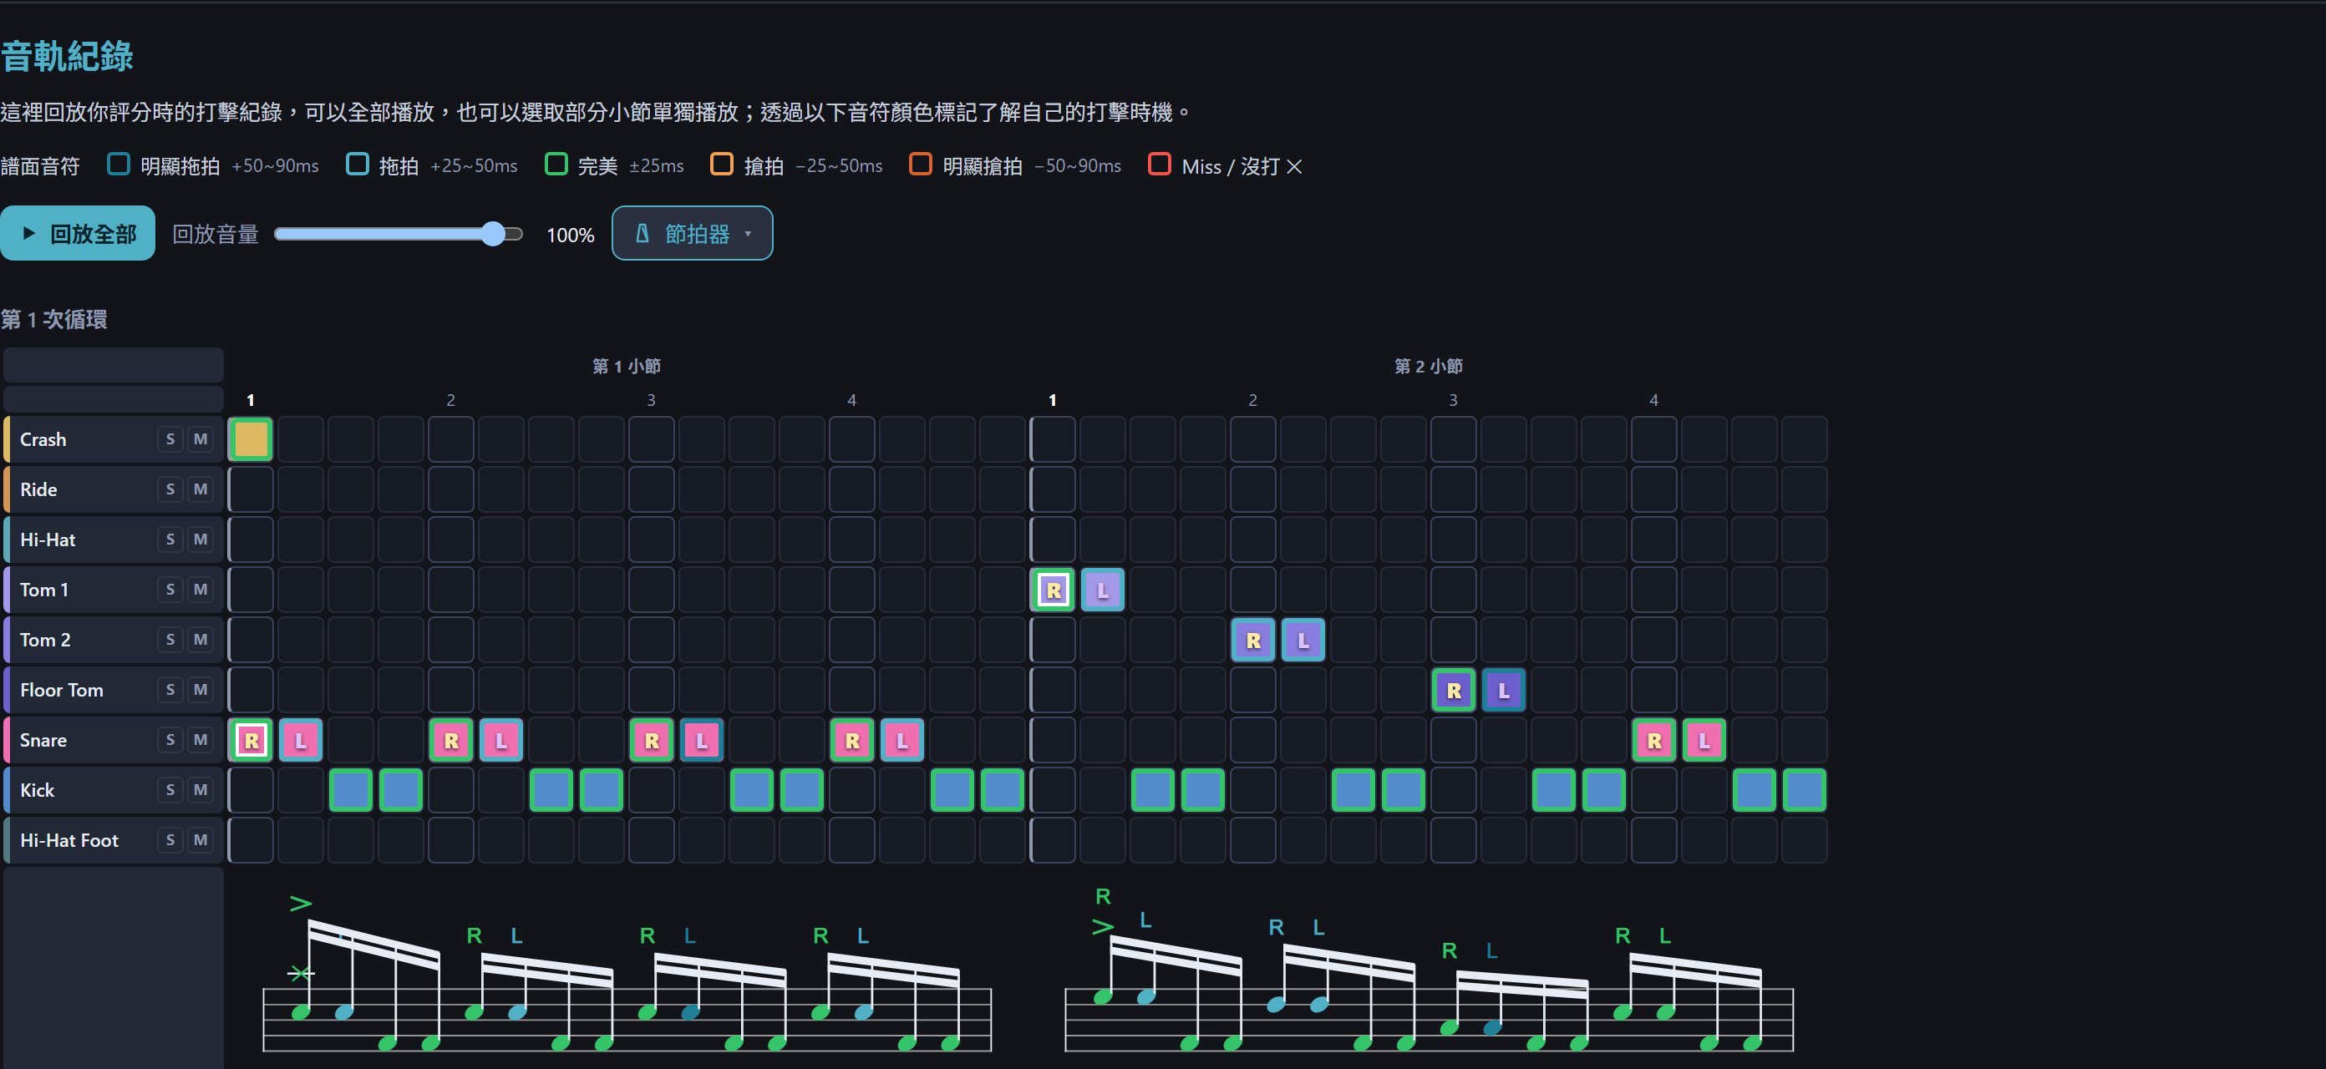Mute the Ride track
This screenshot has width=2326, height=1069.
201,489
